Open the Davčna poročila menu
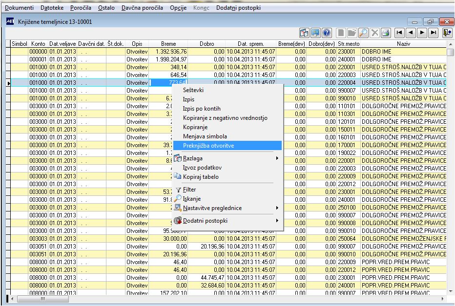This screenshot has height=306, width=455. pyautogui.click(x=143, y=8)
